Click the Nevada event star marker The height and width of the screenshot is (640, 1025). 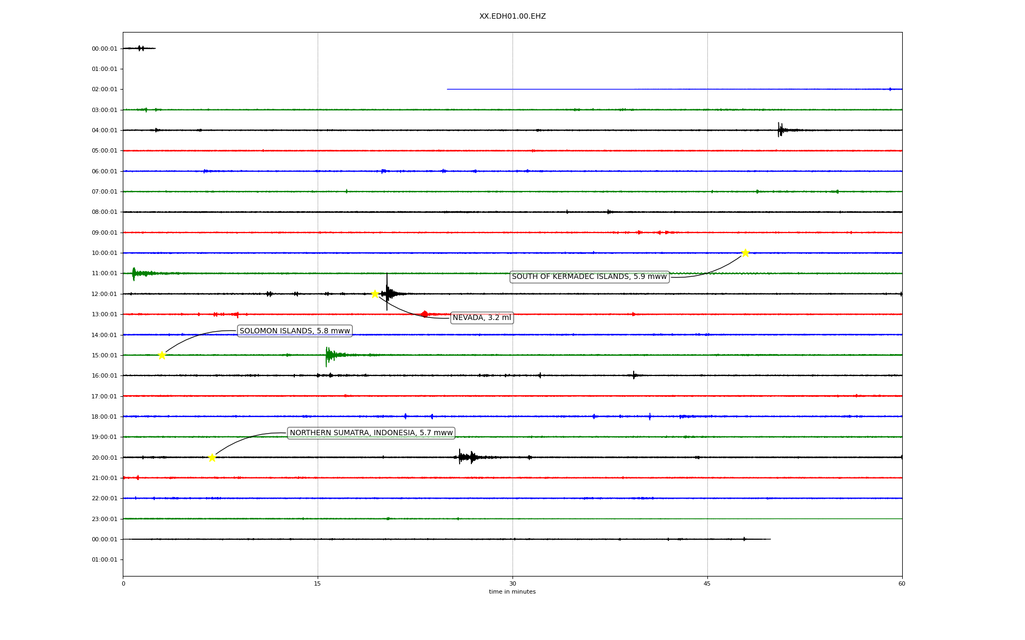pyautogui.click(x=375, y=294)
